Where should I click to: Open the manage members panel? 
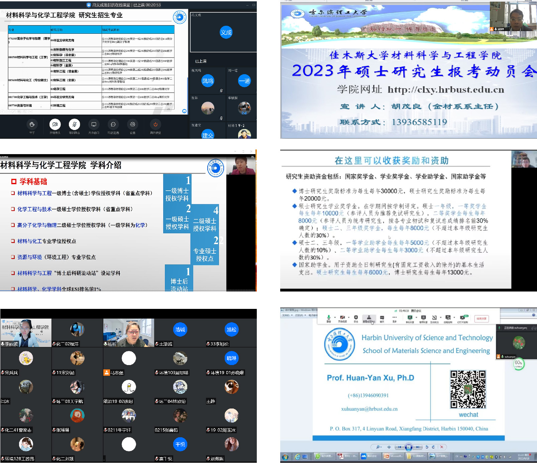368,318
